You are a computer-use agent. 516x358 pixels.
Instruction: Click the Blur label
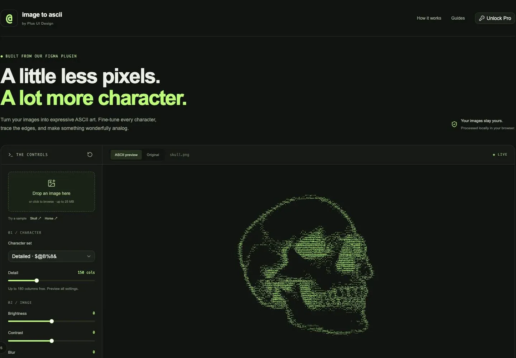[x=11, y=352]
